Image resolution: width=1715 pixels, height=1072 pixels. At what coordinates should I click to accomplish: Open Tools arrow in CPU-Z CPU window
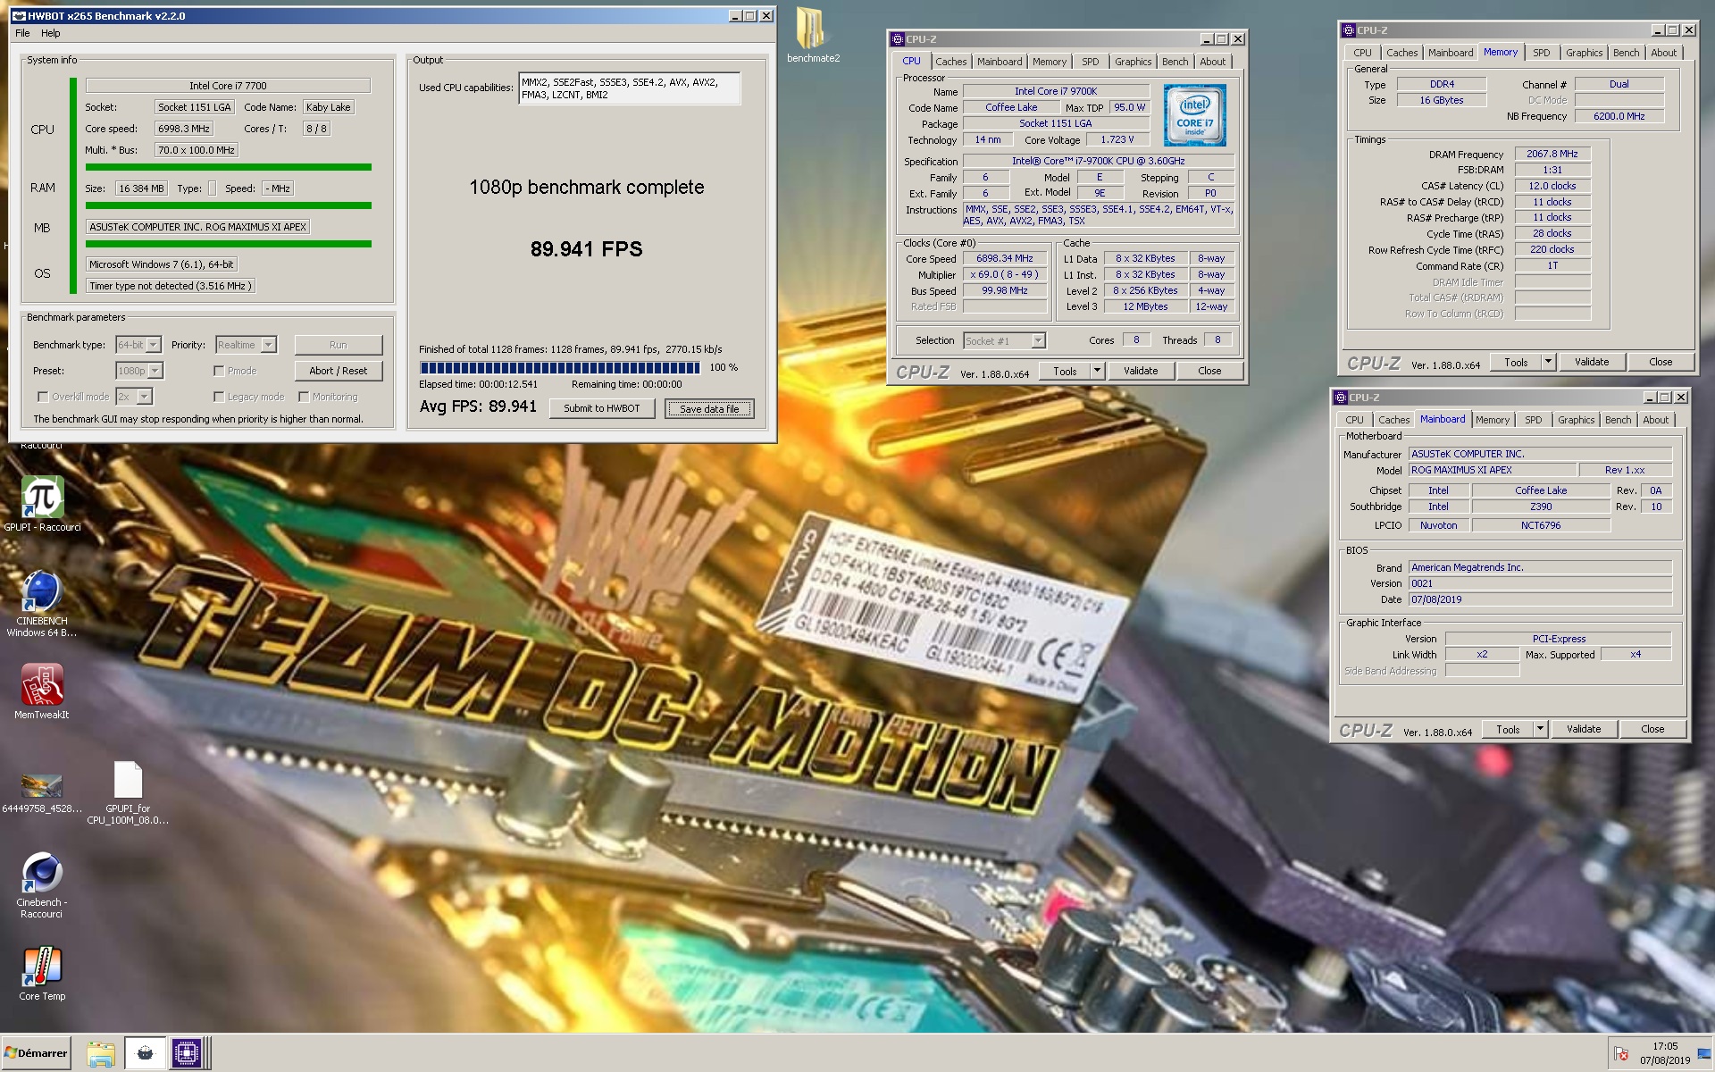[x=1098, y=371]
